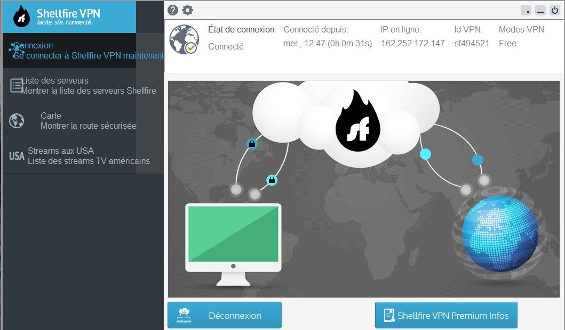This screenshot has height=330, width=565.
Task: Click the IP address 162.252.172.147
Action: coord(413,44)
